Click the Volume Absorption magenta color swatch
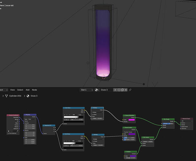Image resolution: width=196 pixels, height=161 pixels. 132,120
